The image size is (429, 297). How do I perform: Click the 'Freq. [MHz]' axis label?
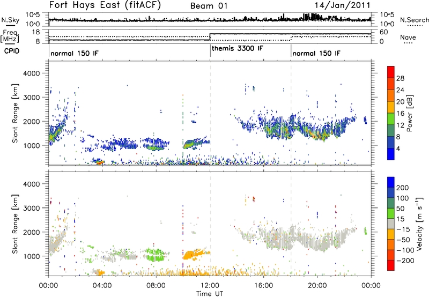click(x=10, y=36)
